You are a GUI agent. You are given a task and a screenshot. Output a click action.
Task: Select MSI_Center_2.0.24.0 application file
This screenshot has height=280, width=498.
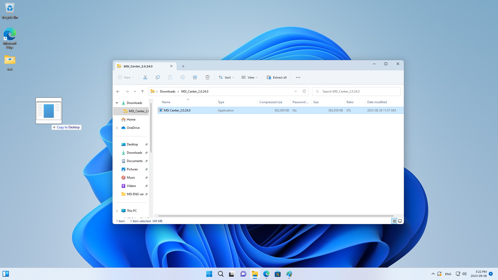[x=177, y=110]
